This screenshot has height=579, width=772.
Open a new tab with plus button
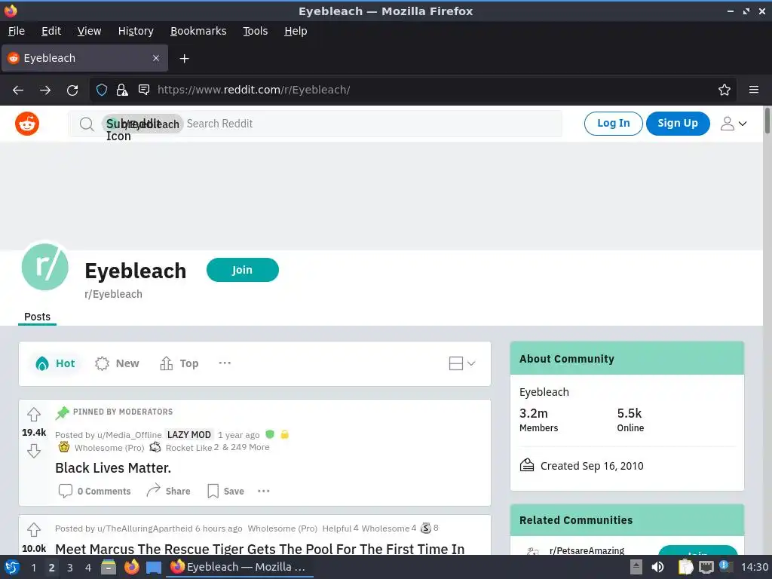184,59
